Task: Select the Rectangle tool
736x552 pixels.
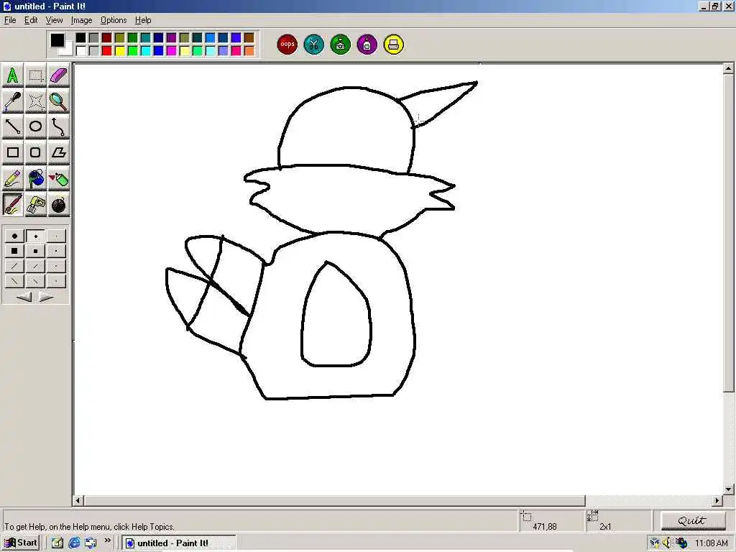Action: coord(13,152)
